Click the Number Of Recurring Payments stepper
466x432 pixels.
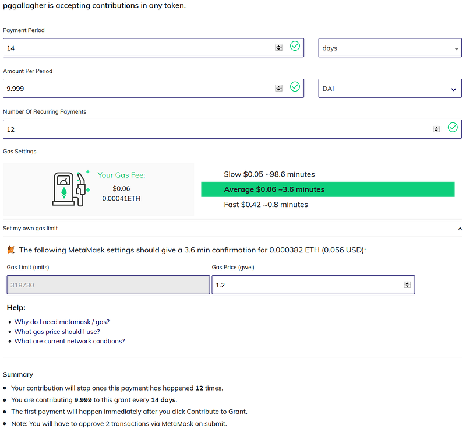tap(436, 129)
